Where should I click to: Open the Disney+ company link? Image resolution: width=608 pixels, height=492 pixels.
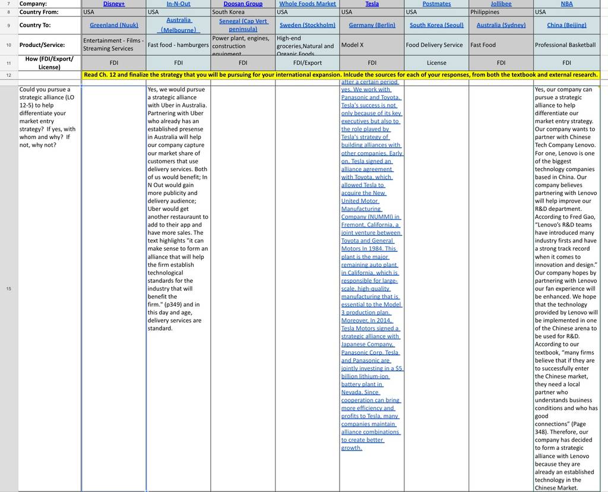coord(114,4)
